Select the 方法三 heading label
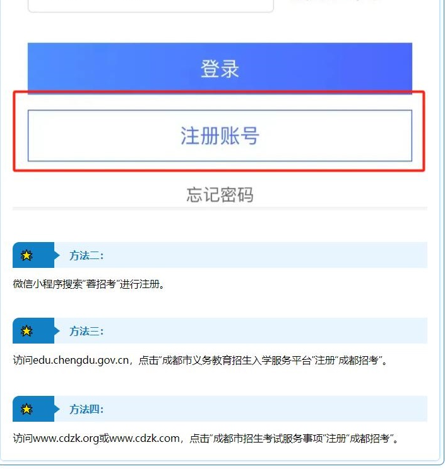This screenshot has height=469, width=445. pos(86,331)
